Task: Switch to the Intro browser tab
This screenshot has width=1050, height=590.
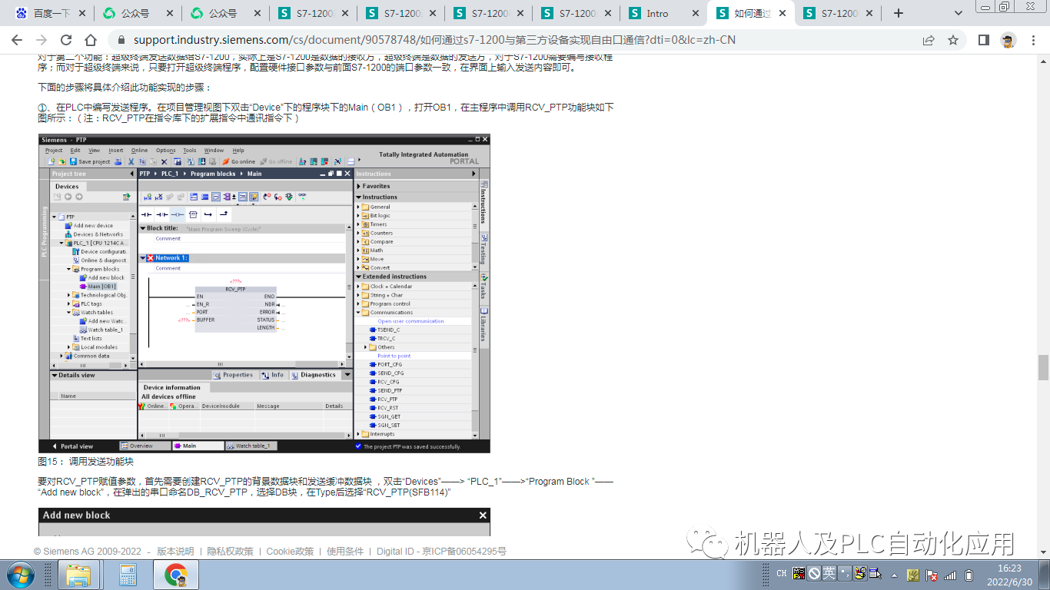Action: click(x=665, y=13)
